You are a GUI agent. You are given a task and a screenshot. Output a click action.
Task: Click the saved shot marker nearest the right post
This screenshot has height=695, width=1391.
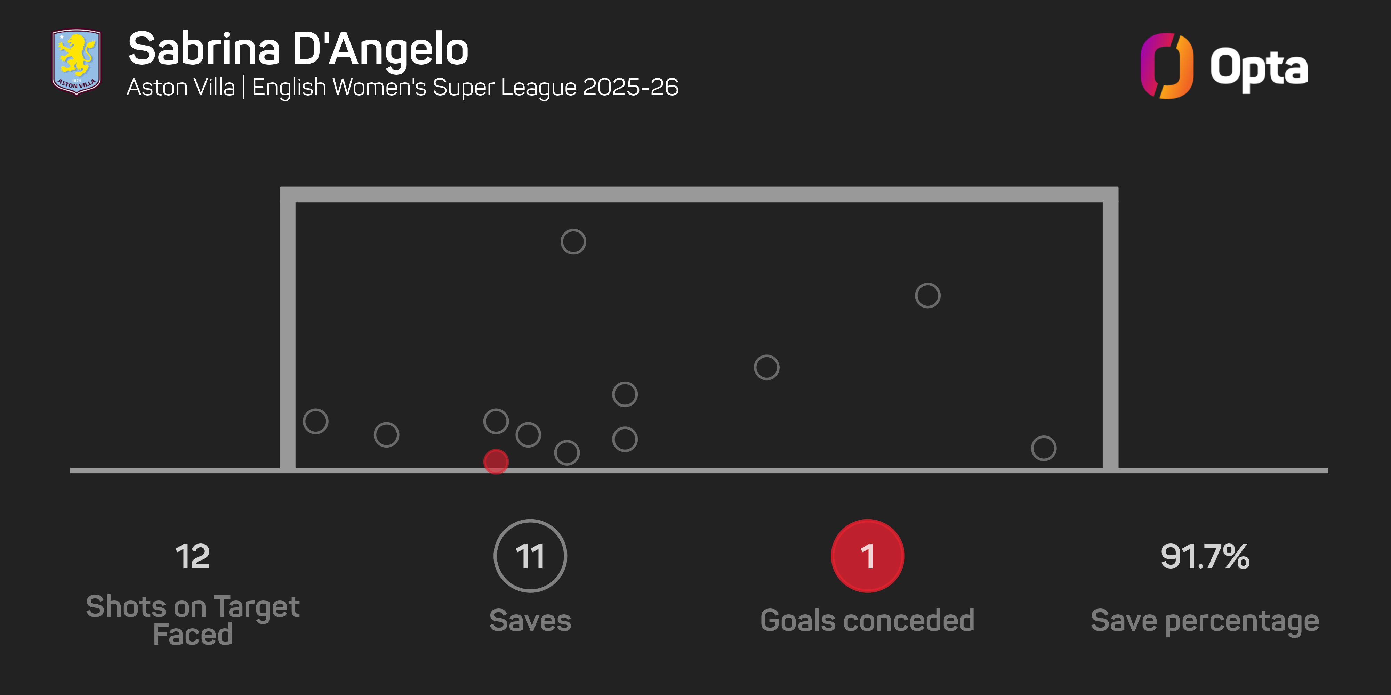tap(1043, 448)
